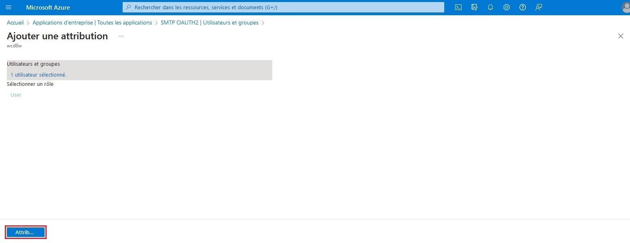
Task: Open SMTP OAUTH2 | Utilisateurs et groupes breadcrumb
Action: [x=209, y=23]
